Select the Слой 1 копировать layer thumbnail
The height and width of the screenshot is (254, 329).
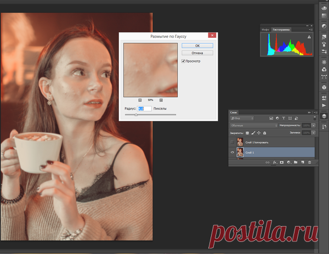(x=240, y=142)
